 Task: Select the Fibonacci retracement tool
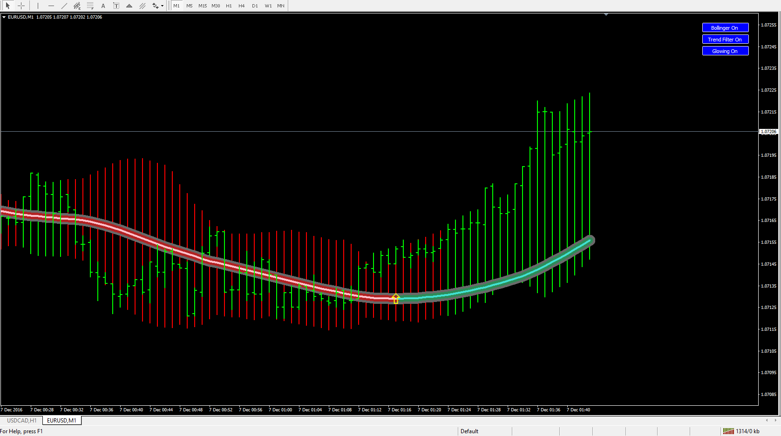pyautogui.click(x=90, y=6)
